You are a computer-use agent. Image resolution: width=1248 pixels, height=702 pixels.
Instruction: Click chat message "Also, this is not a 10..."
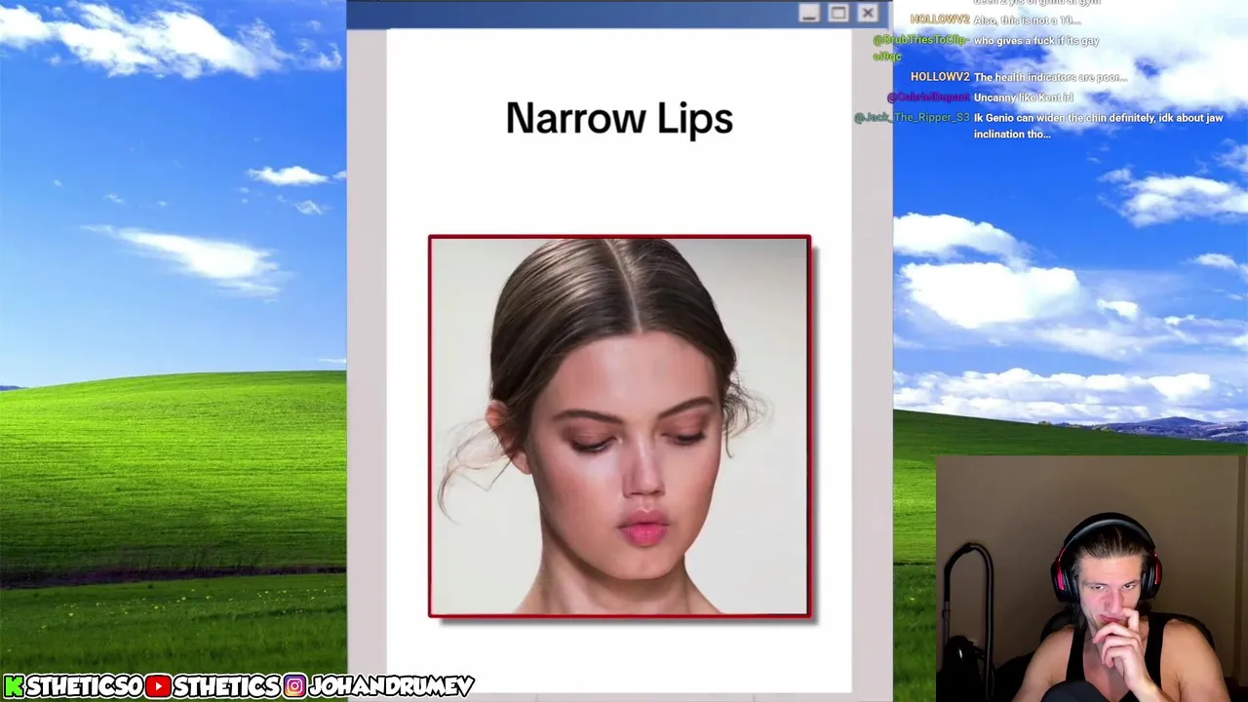pyautogui.click(x=1027, y=20)
